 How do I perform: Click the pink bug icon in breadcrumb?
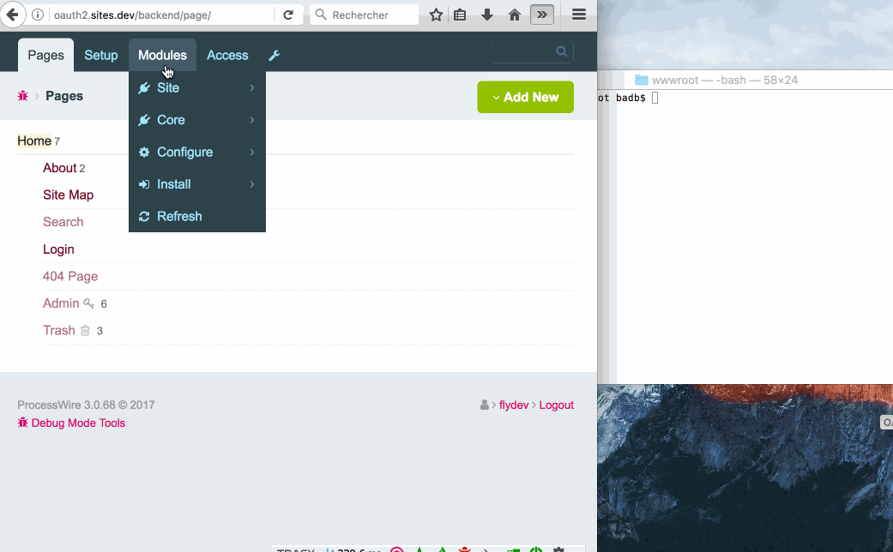tap(23, 96)
